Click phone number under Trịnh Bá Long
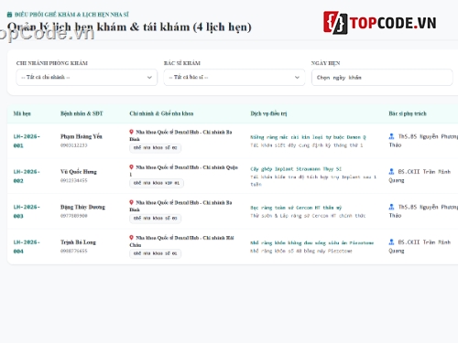This screenshot has height=343, width=458. pos(74,251)
